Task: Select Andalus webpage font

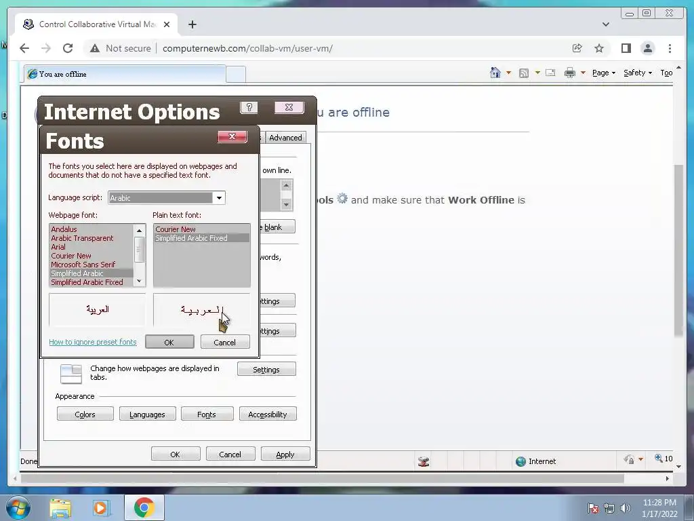Action: (x=91, y=229)
